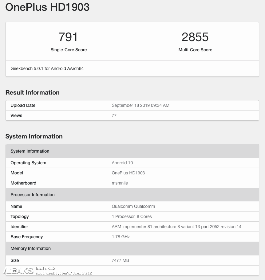Click the large System Information heading
The width and height of the screenshot is (265, 280).
[34, 136]
